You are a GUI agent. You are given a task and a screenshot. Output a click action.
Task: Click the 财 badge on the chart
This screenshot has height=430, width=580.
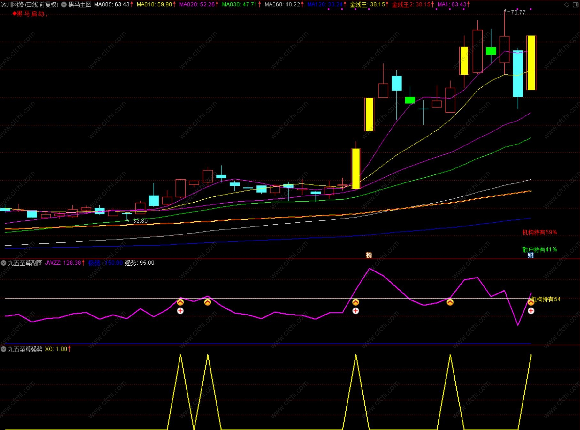pyautogui.click(x=531, y=255)
